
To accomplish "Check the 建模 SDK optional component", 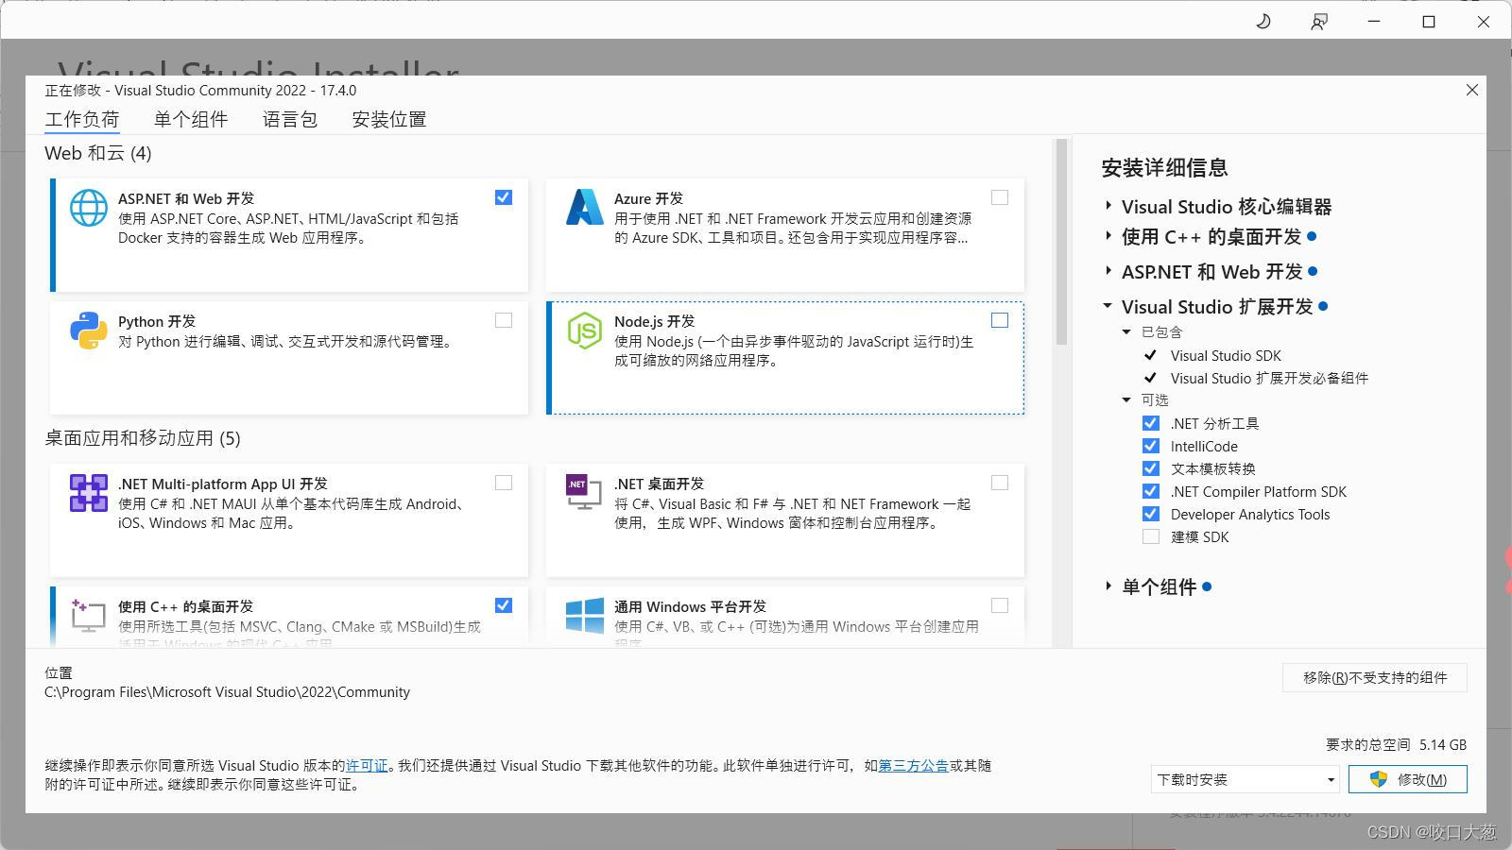I will [x=1150, y=536].
